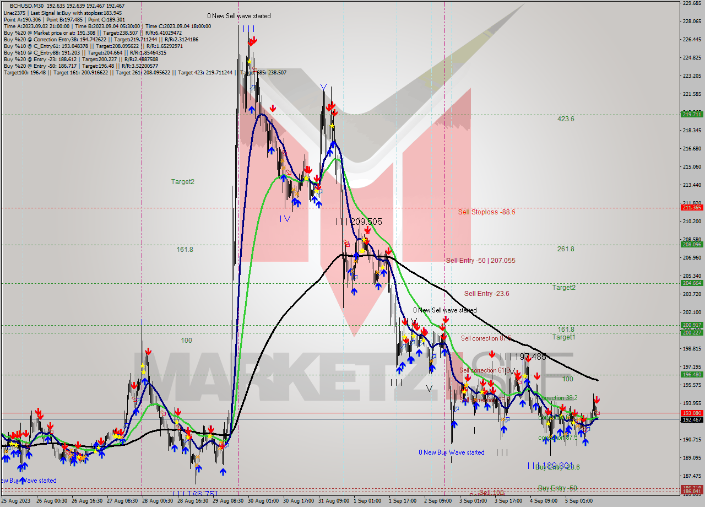
Task: Click the green 204.664 price tag
Action: click(692, 283)
